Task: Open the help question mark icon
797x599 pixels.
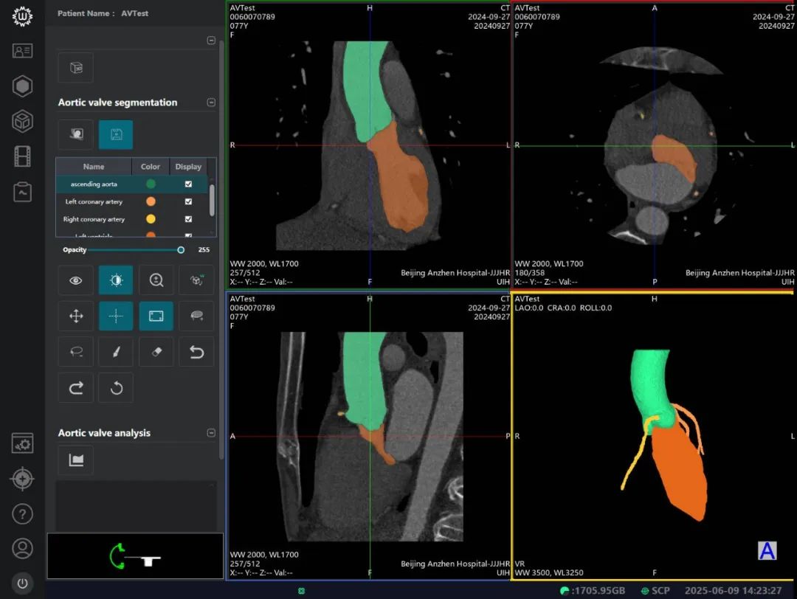Action: 23,513
